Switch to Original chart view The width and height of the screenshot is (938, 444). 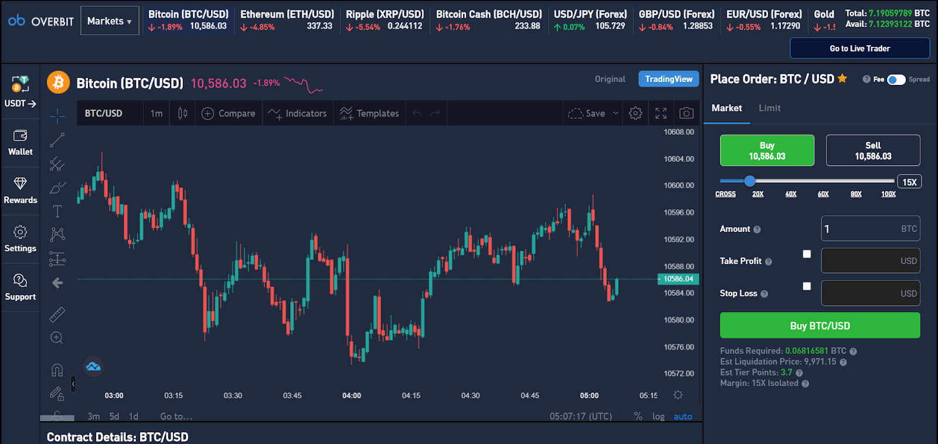click(x=610, y=78)
